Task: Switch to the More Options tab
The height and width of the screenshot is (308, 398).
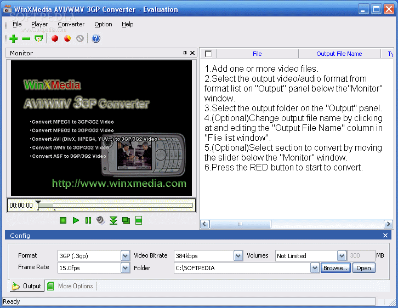Action: tap(71, 286)
